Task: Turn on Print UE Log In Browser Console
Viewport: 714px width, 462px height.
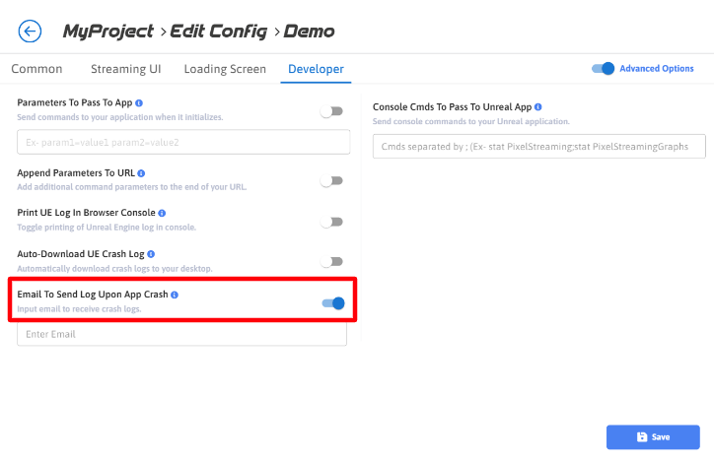Action: (x=332, y=222)
